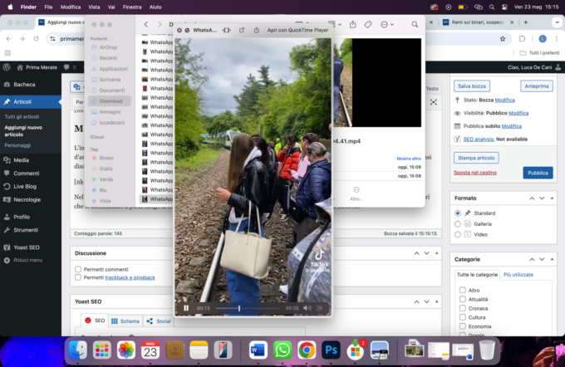Check the Altro category checkbox
This screenshot has width=565, height=367.
[463, 290]
